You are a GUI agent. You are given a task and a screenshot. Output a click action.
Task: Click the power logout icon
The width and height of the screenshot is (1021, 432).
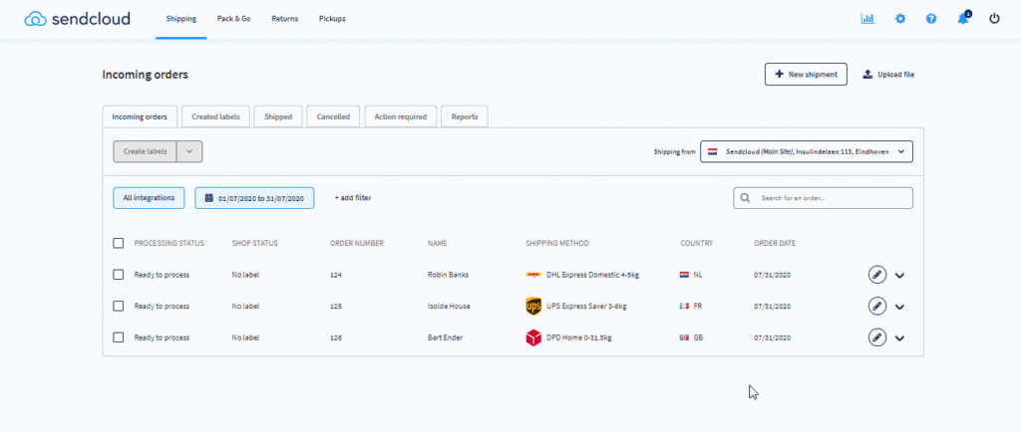coord(994,19)
